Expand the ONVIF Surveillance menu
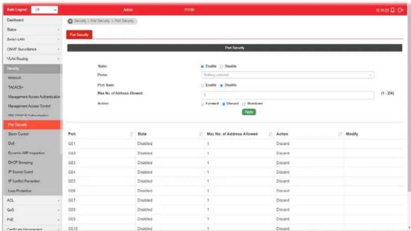The height and width of the screenshot is (231, 411). 33,49
